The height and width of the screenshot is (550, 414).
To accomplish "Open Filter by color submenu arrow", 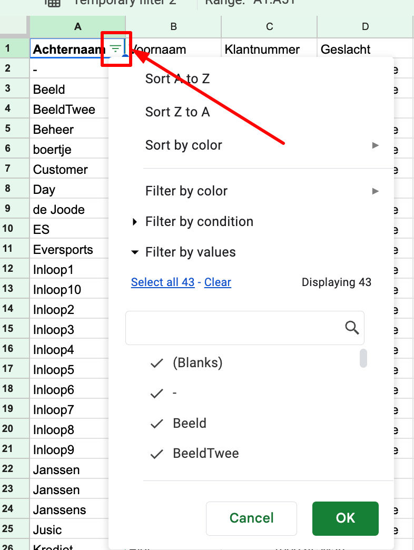I will coord(375,191).
